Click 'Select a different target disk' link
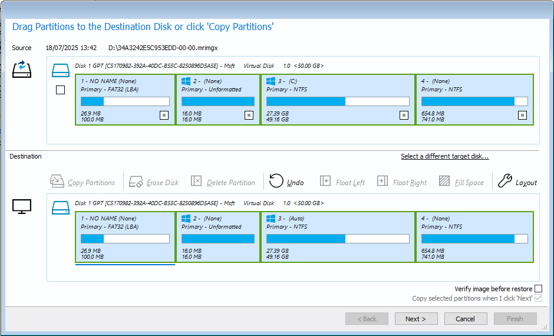Screen dimensions: 554x336 point(445,156)
